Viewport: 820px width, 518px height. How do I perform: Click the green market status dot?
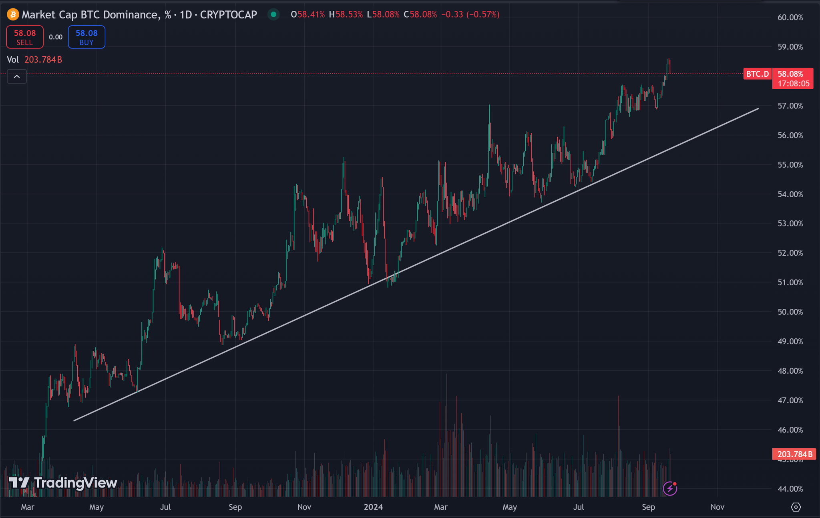click(273, 15)
